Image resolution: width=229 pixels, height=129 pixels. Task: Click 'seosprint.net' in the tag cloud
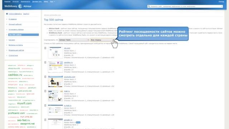tap(28, 124)
